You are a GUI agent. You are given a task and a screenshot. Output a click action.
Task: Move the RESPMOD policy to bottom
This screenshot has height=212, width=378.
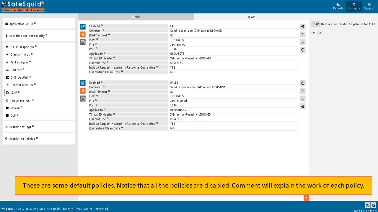pyautogui.click(x=303, y=106)
